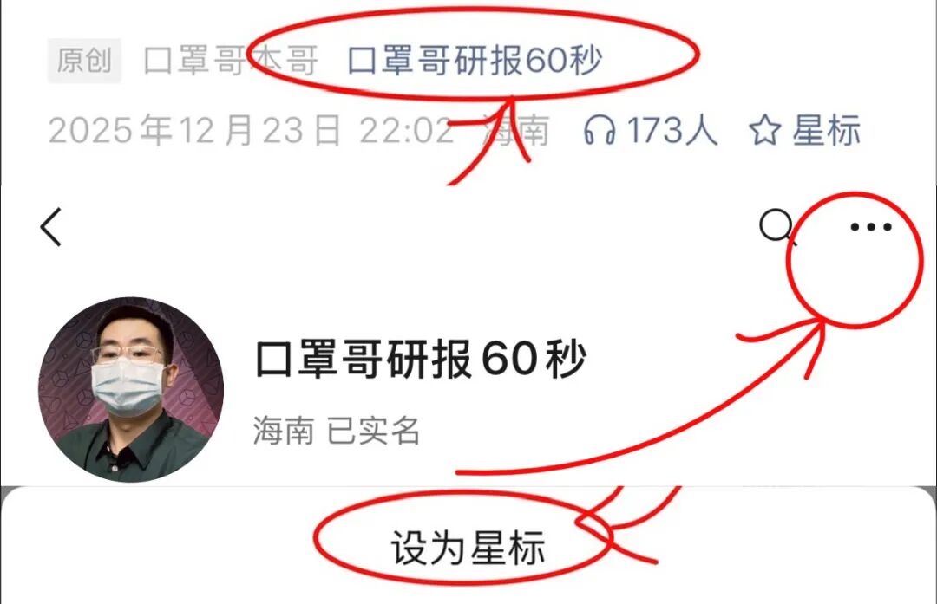Select 设为星标 in the bottom sheet
The height and width of the screenshot is (604, 937).
[x=468, y=548]
